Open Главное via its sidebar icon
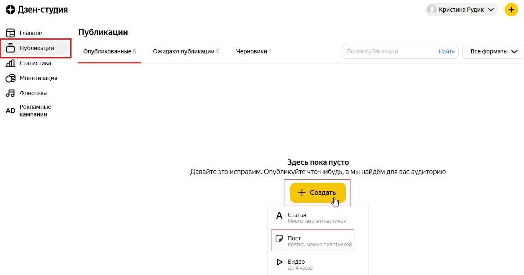524x275 pixels. [x=10, y=33]
